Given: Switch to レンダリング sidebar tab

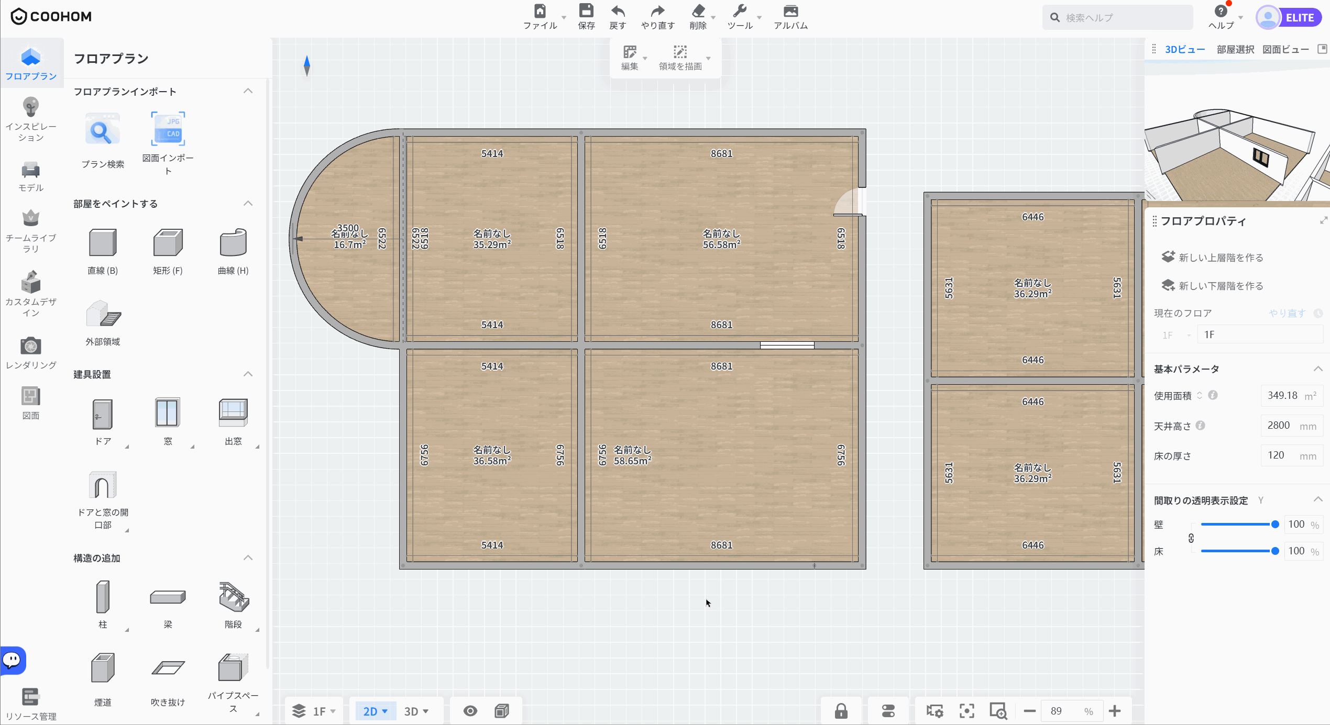Looking at the screenshot, I should pos(31,353).
